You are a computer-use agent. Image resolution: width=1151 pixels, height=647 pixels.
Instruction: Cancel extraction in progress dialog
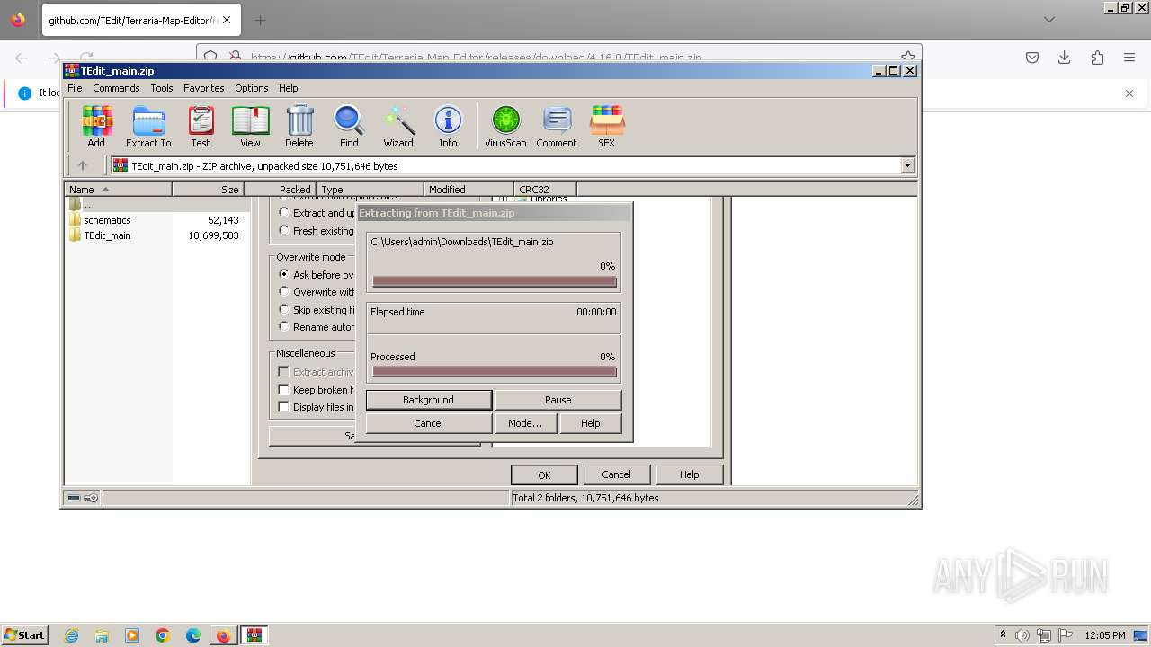429,423
